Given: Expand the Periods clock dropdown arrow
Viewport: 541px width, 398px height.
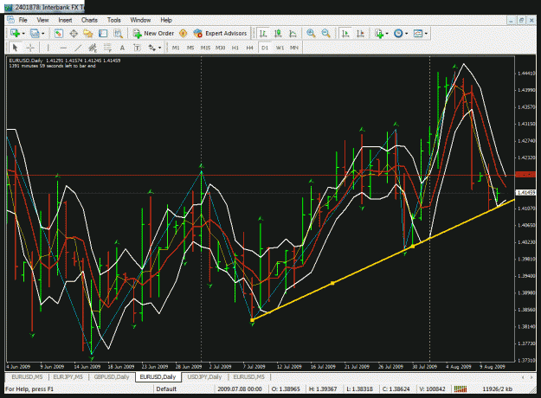Looking at the screenshot, I should (x=407, y=34).
